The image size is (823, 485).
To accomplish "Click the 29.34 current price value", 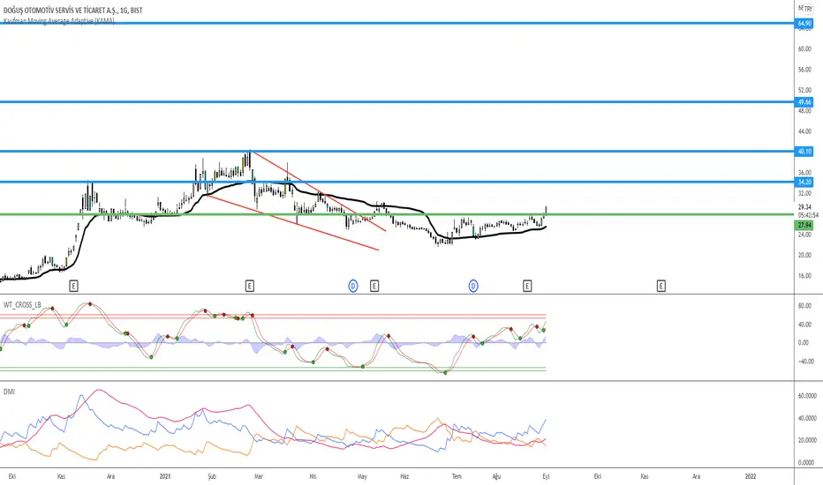I will 804,207.
